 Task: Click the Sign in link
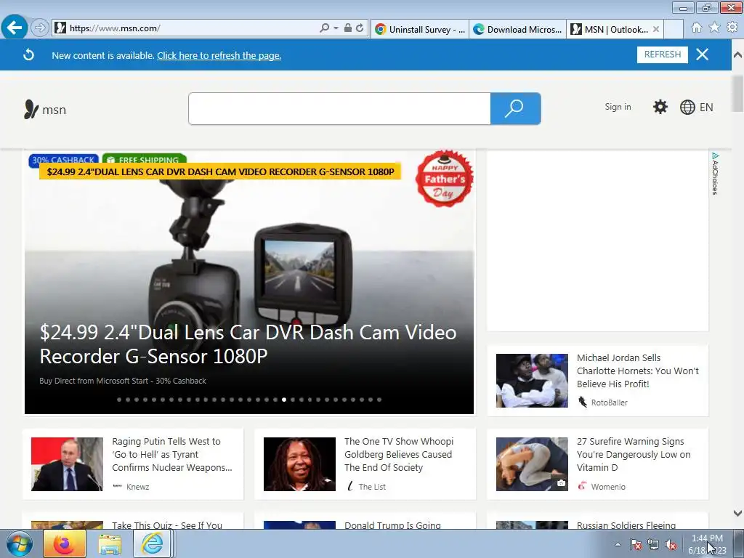click(x=618, y=107)
